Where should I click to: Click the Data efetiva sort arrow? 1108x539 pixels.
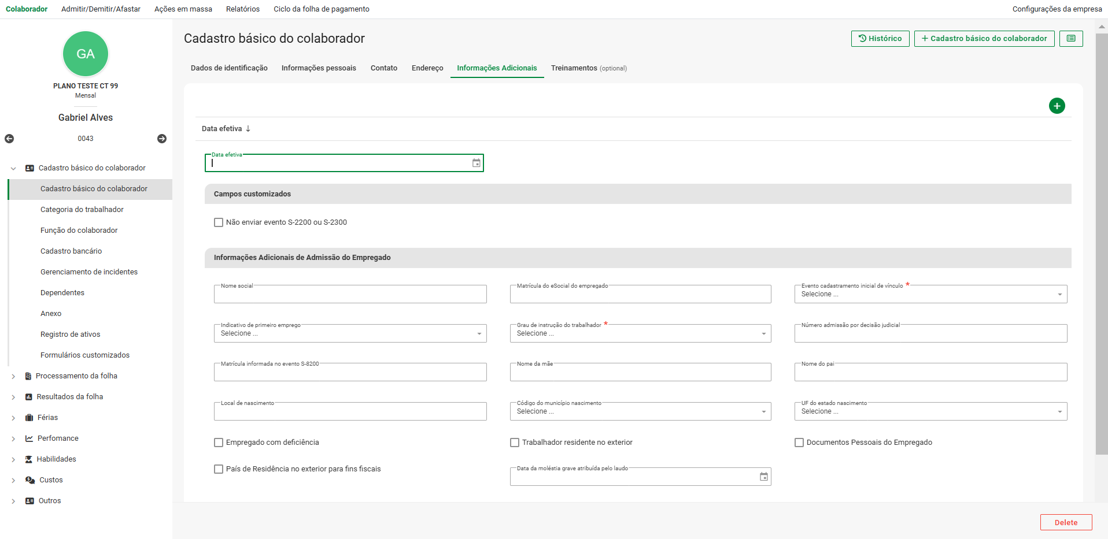point(248,129)
